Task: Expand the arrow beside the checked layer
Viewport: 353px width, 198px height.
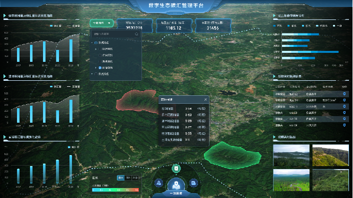Action: (96, 67)
